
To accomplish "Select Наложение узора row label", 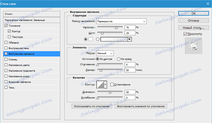I will 19,76.
